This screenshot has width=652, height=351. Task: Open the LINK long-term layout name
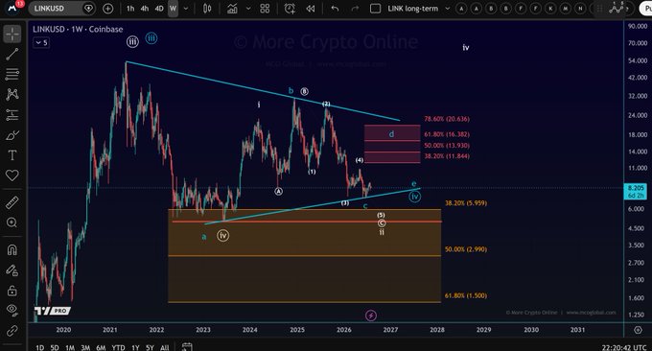[413, 9]
